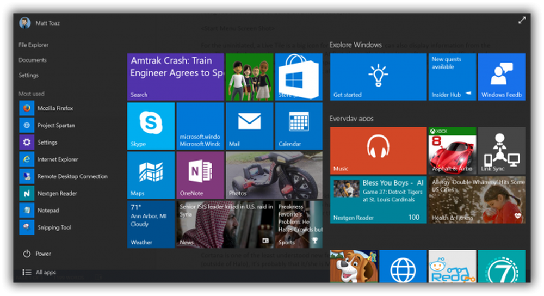Image resolution: width=544 pixels, height=296 pixels.
Task: Open the Sports tile
Action: [x=299, y=225]
